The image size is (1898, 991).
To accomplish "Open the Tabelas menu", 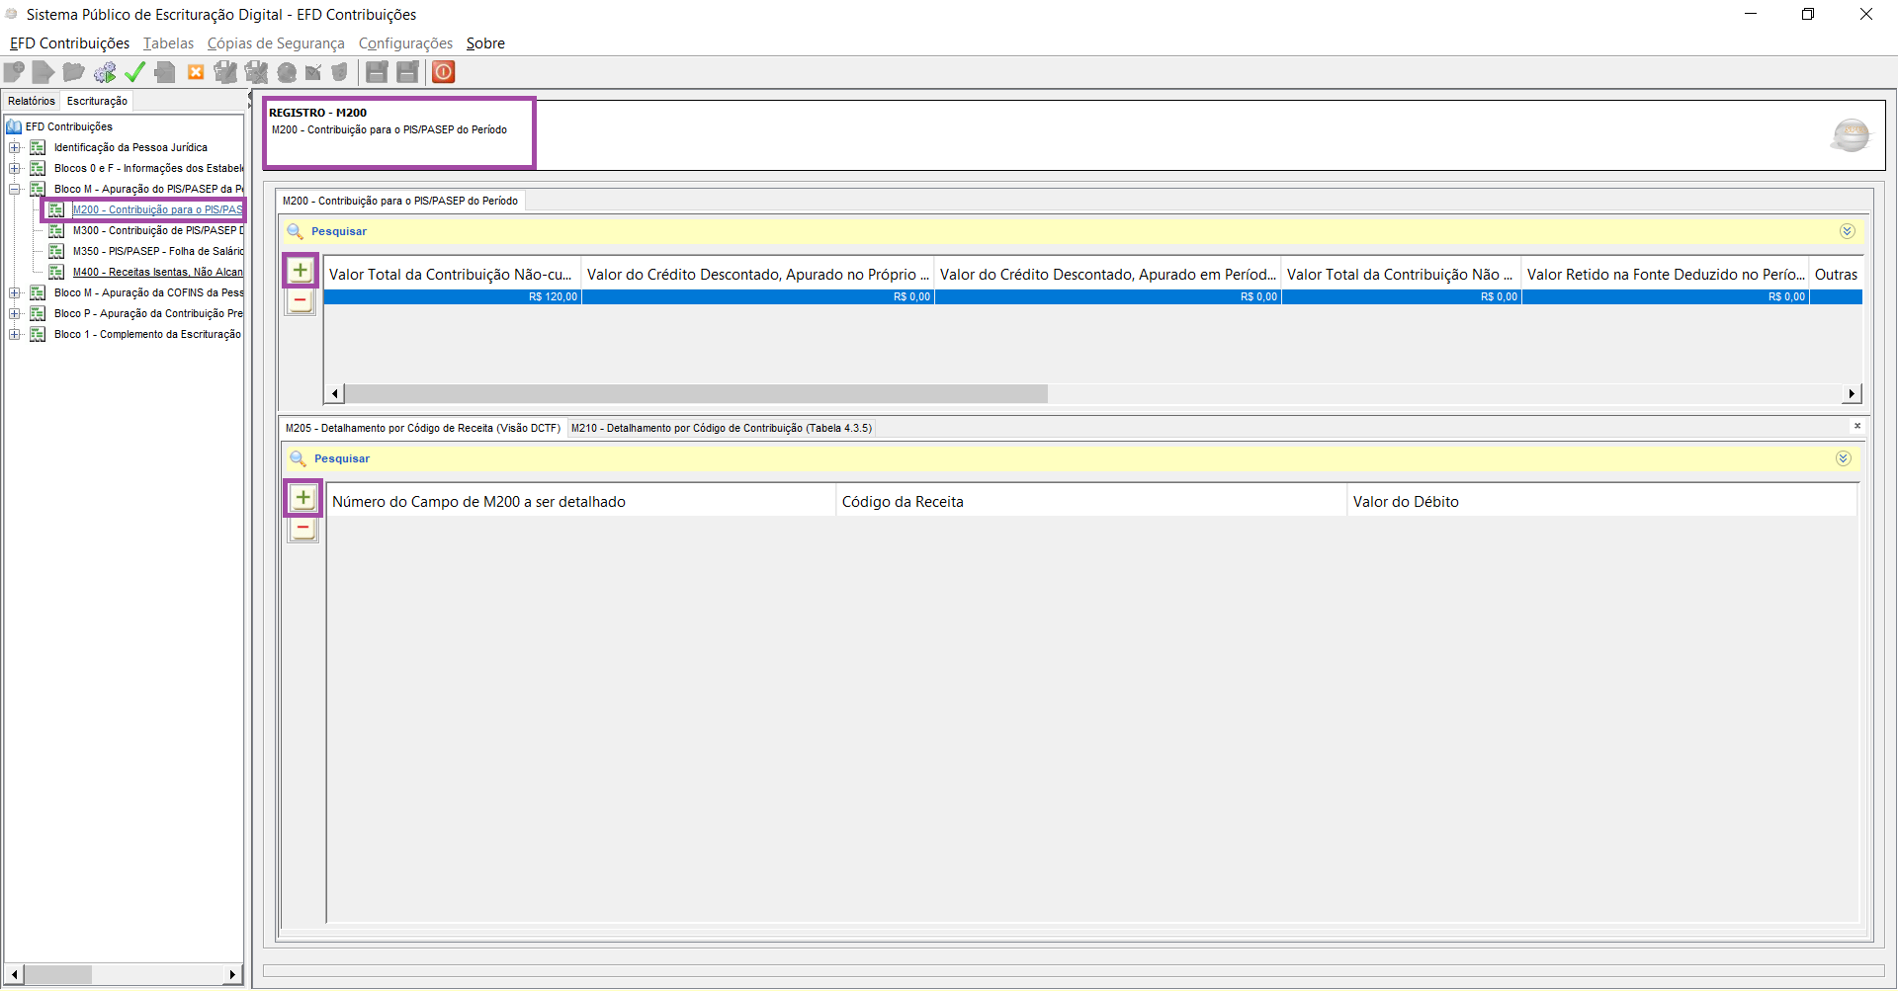I will click(168, 43).
